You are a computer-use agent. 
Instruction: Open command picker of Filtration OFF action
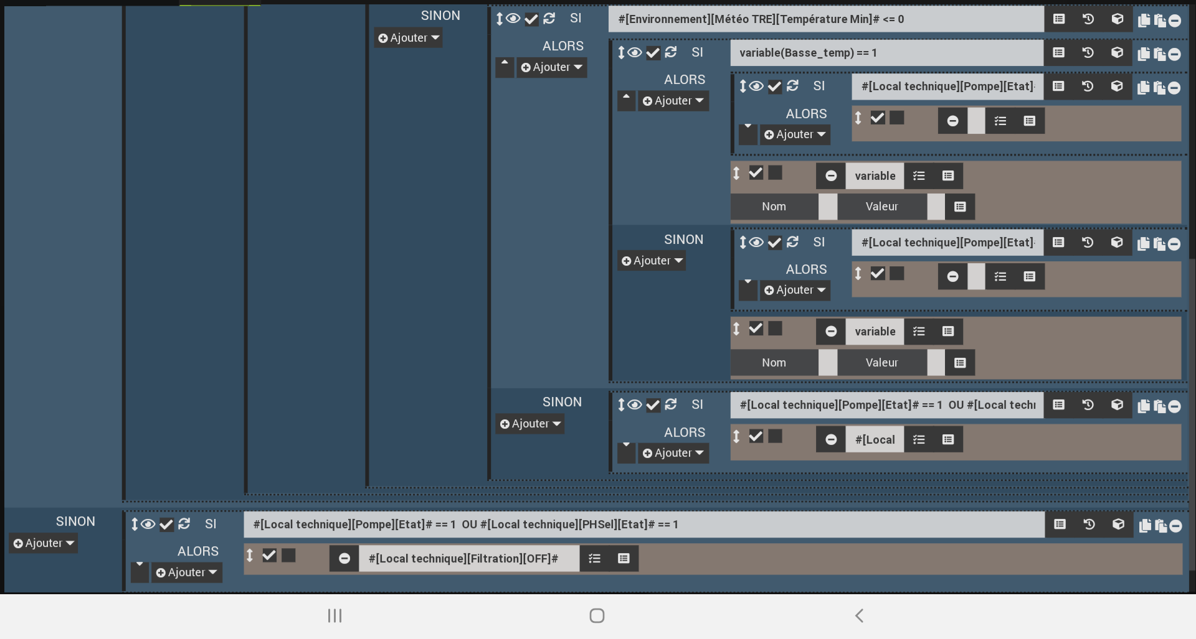624,559
